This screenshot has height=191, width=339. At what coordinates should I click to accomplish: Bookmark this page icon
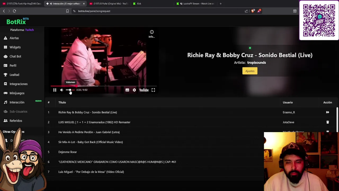coord(67,11)
